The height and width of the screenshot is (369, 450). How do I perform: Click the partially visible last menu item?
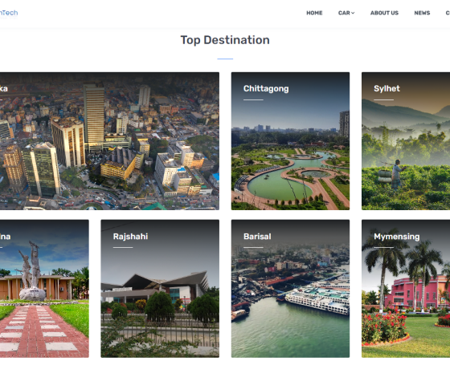(x=448, y=13)
